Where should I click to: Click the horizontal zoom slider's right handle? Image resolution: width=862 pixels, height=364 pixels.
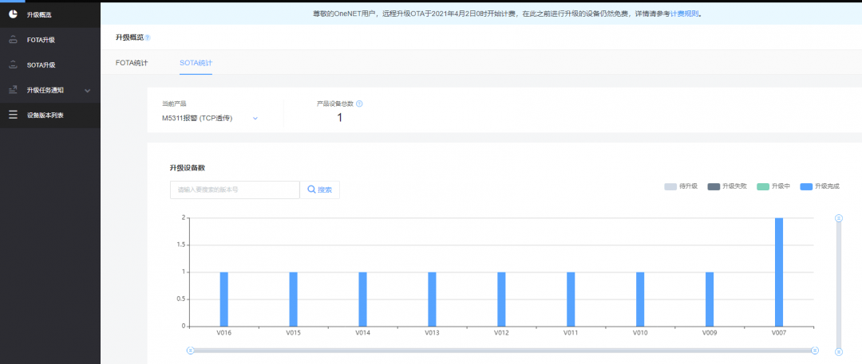coord(815,350)
